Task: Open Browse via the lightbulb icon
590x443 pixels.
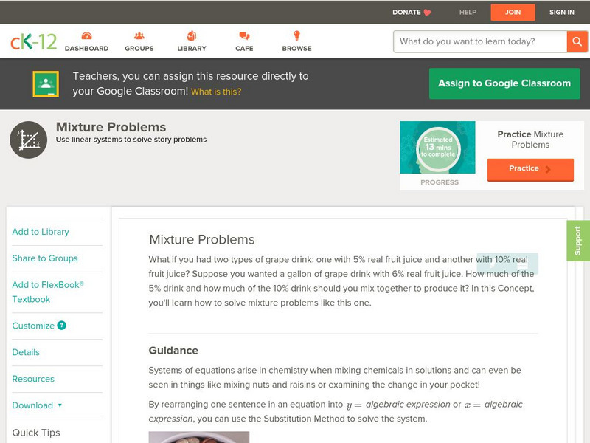Action: [x=296, y=34]
